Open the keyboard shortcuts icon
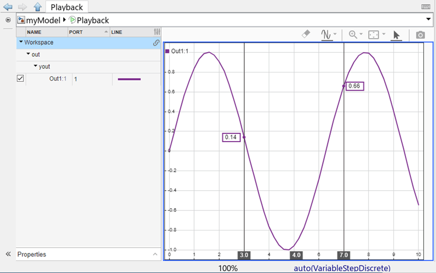Image resolution: width=436 pixels, height=273 pixels. click(x=426, y=7)
